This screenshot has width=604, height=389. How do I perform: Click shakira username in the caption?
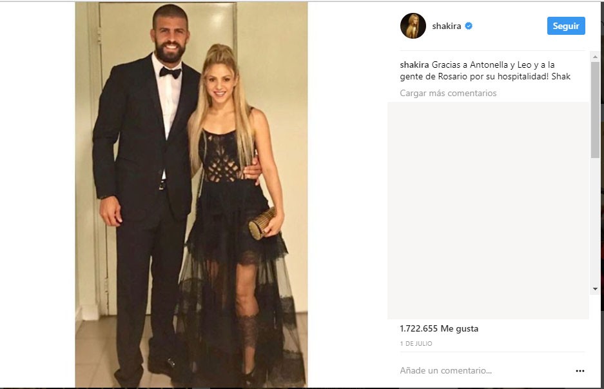click(414, 65)
